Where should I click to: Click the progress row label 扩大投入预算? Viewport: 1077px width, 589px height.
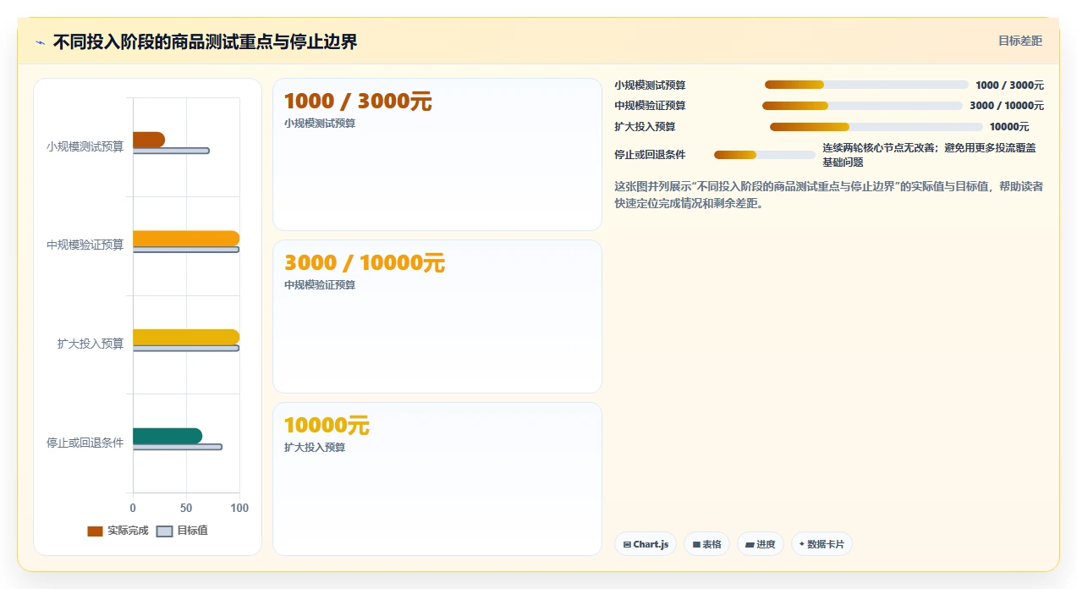(x=645, y=127)
